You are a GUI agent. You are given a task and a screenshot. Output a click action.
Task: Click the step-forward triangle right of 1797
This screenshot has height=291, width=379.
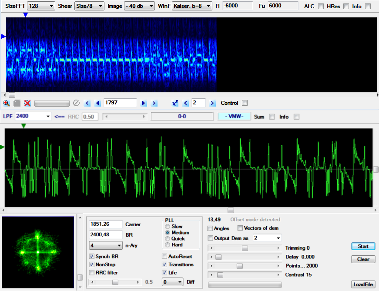144,103
